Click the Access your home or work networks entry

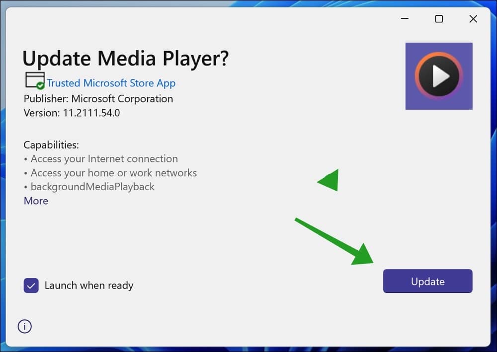click(114, 173)
